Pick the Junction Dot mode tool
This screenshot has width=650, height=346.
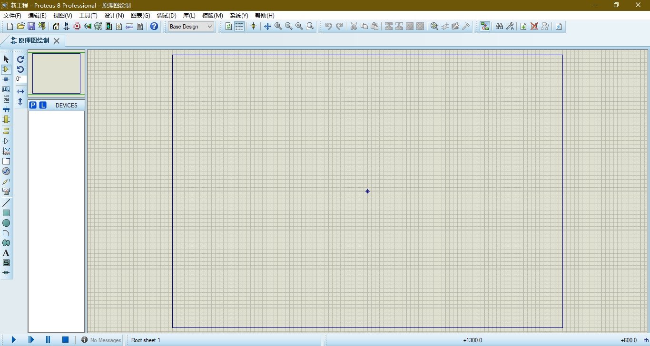click(6, 79)
